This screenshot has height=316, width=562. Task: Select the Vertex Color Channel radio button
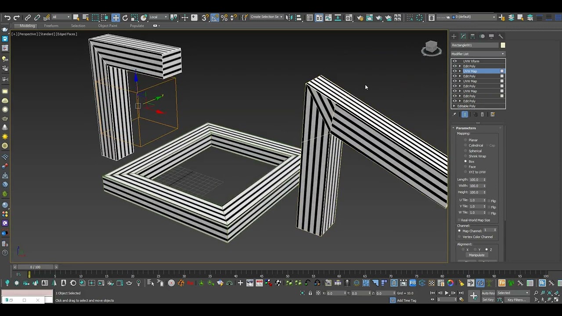(459, 237)
